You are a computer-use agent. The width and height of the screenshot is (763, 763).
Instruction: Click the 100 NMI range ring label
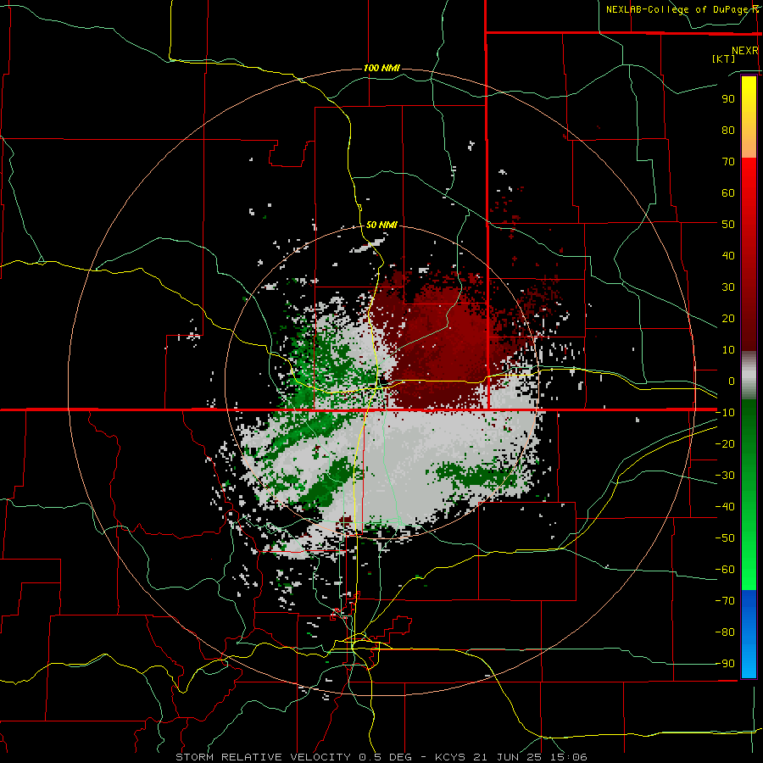pos(381,68)
